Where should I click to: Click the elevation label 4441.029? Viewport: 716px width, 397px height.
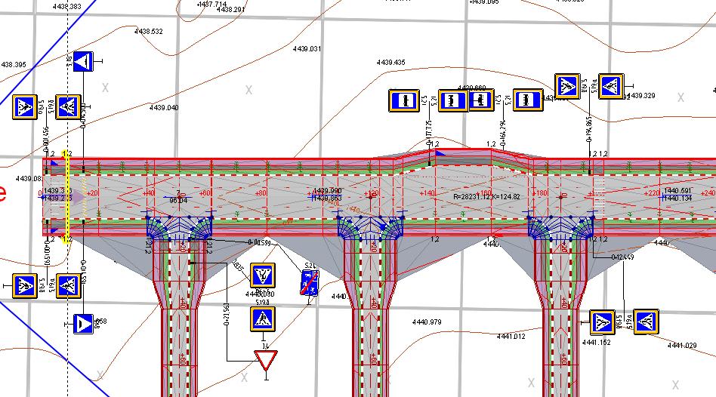(x=682, y=346)
